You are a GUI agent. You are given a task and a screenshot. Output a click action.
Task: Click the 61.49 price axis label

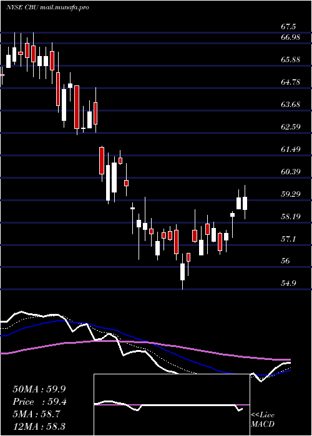[x=290, y=149]
